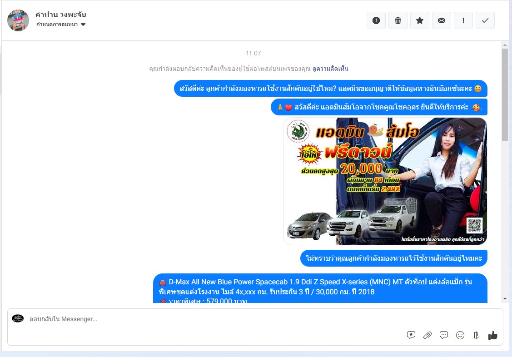Send a thumbs-up like
512x357 pixels.
tap(493, 335)
